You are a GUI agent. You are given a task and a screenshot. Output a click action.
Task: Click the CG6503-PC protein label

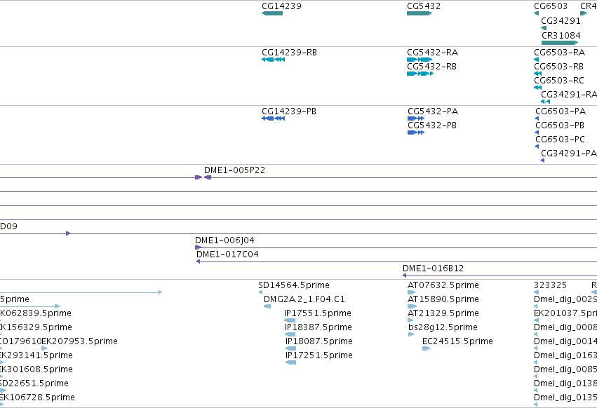[560, 140]
